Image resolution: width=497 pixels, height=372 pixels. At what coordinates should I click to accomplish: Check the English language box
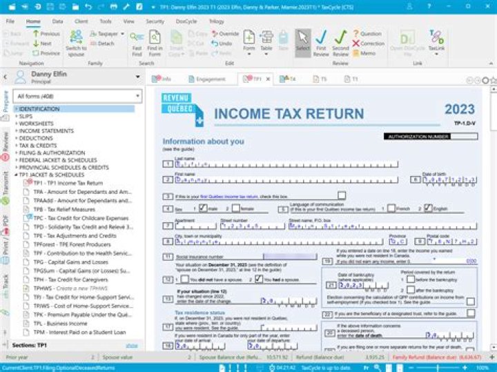click(428, 208)
